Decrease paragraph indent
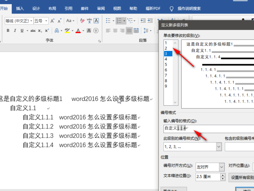The width and height of the screenshot is (254, 191). click(143, 21)
